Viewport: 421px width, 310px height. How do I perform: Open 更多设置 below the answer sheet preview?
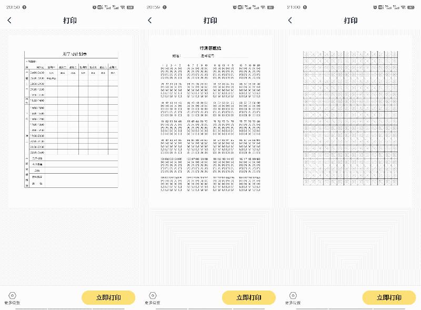153,298
